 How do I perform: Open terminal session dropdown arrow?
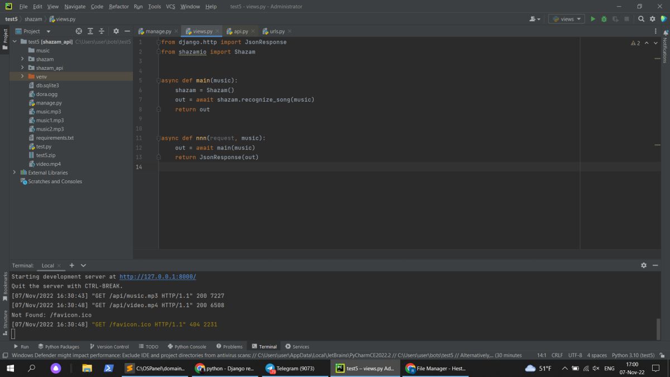(x=83, y=265)
